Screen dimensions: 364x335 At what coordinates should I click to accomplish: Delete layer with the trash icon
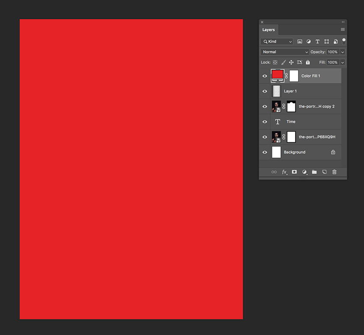point(334,172)
